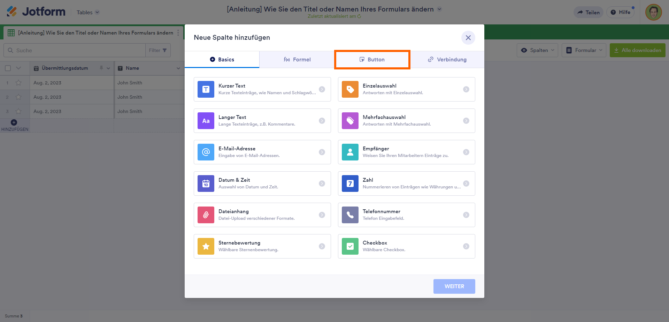Pick the Telefonnummer phone icon
Screen dimensions: 669x322
[x=350, y=215]
